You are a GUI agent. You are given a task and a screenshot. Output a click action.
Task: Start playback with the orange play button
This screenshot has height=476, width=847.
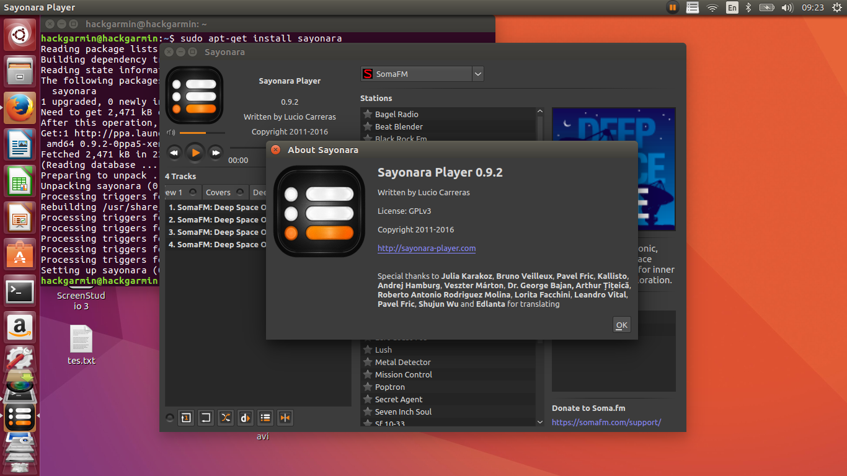(195, 152)
